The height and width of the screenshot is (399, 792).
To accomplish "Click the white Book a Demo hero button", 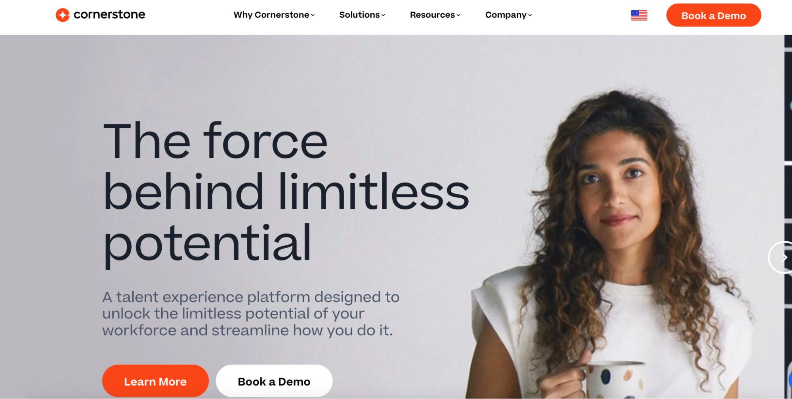I will pos(274,381).
